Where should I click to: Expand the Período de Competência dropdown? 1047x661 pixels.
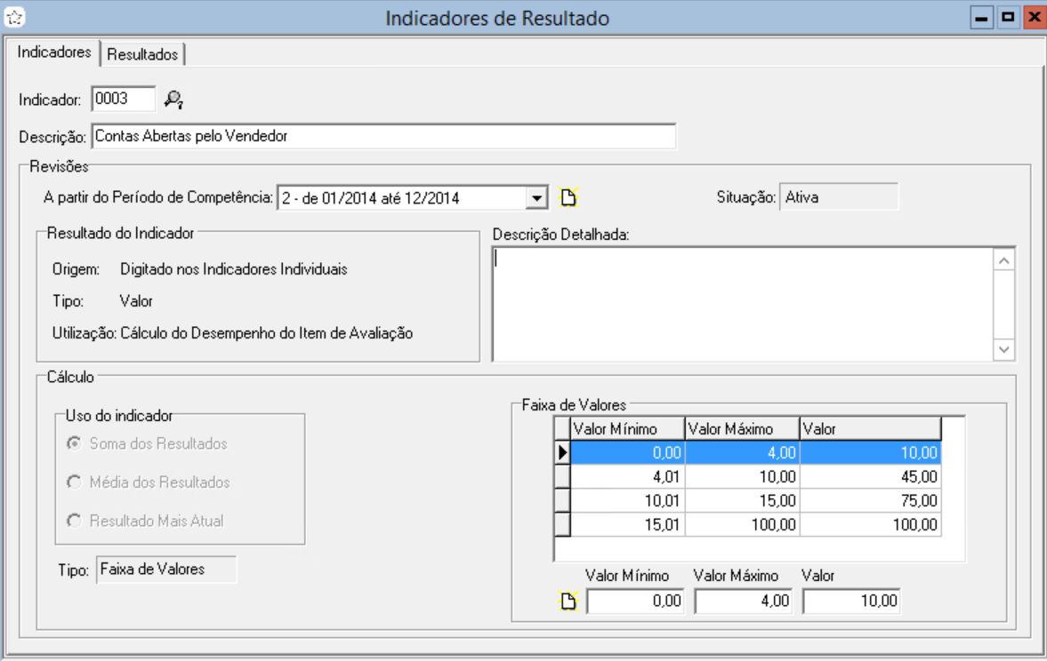coord(536,198)
